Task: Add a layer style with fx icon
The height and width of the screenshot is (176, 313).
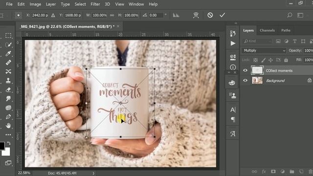Action: point(264,172)
